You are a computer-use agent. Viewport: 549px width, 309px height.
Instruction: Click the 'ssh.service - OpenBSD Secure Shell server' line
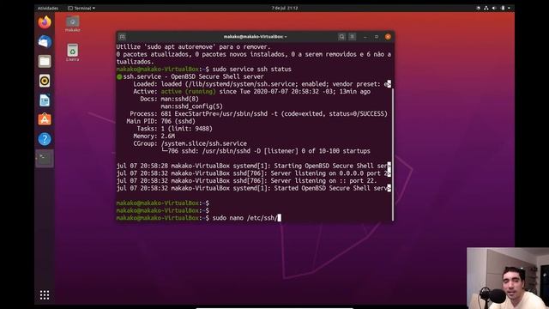point(190,76)
